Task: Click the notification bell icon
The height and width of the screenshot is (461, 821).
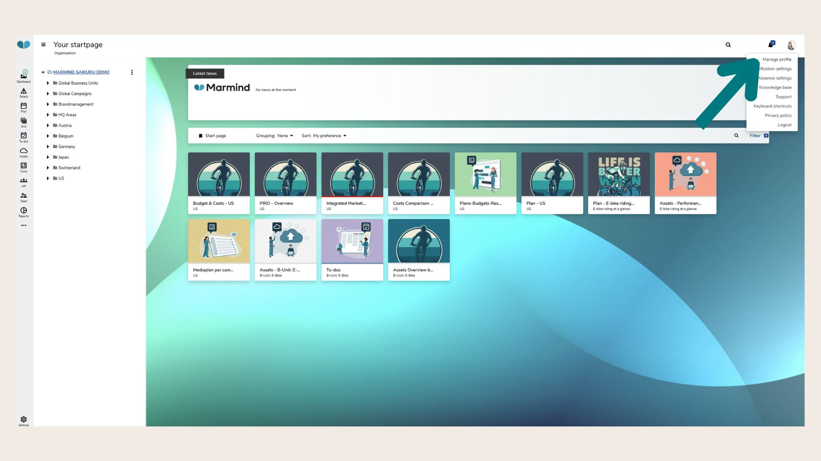Action: [771, 44]
